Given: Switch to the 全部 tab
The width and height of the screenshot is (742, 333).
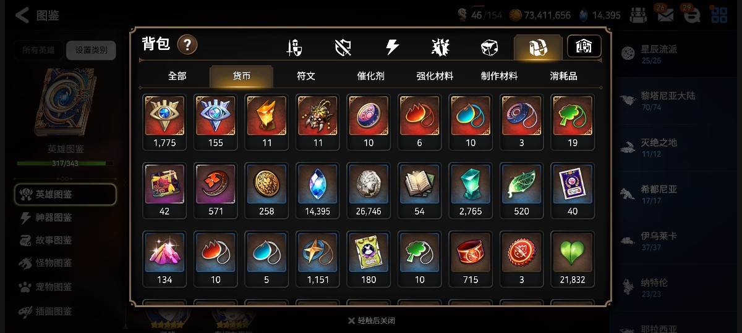Looking at the screenshot, I should click(177, 76).
